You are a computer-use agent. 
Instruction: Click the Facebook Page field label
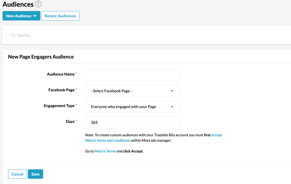[x=61, y=90]
